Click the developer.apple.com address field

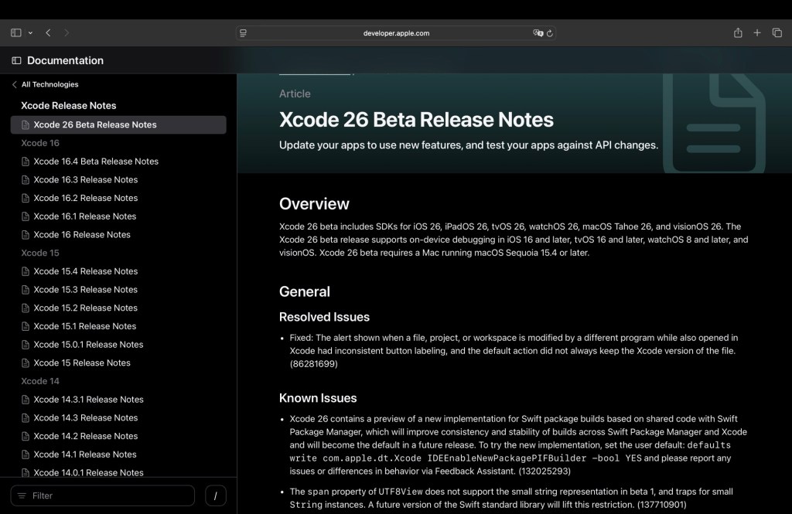point(396,33)
